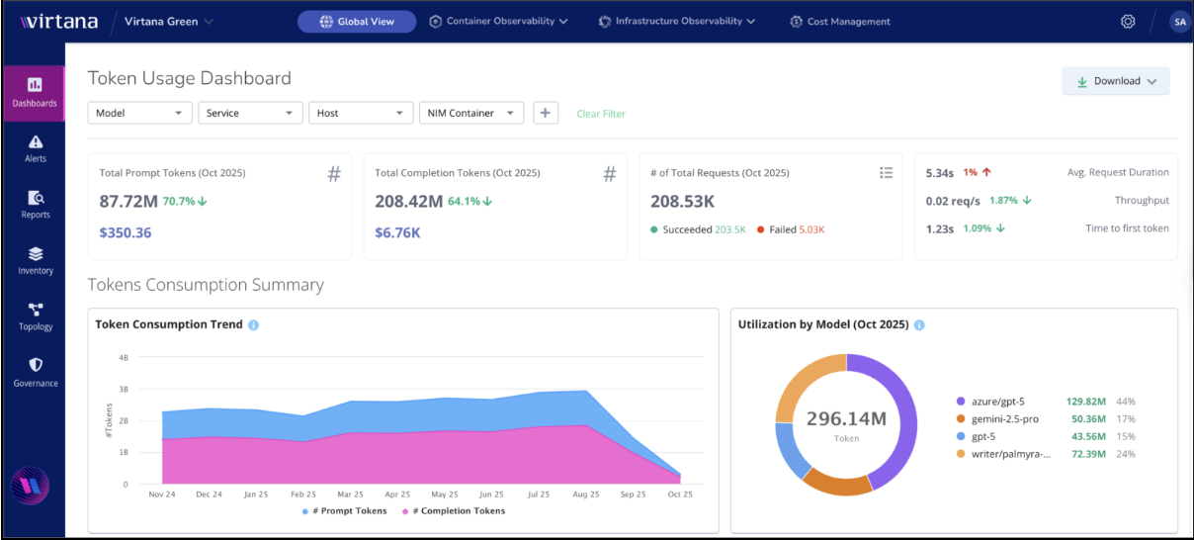
Task: Expand the Virtana Green organization selector
Action: [169, 22]
